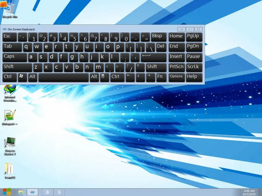Tap the space bar key

tap(63, 78)
